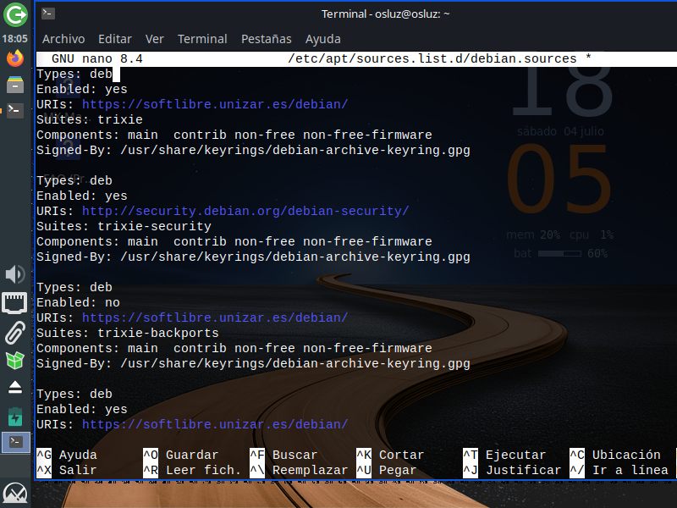Click the terminal icon in the title bar
This screenshot has height=508, width=677.
click(x=48, y=14)
